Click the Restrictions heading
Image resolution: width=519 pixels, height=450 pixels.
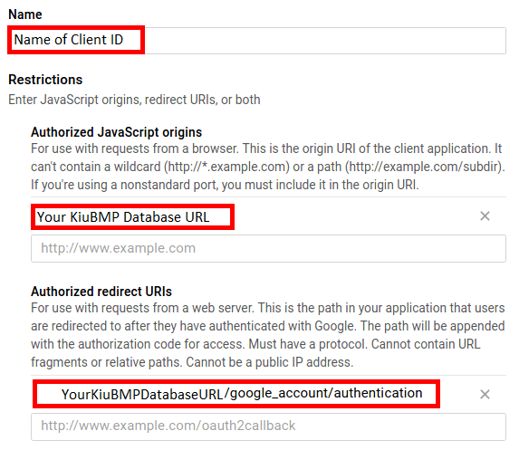(45, 80)
